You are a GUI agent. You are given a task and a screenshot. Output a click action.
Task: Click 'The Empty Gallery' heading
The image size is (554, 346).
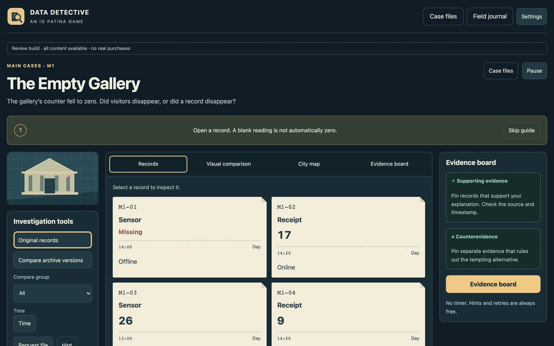tap(73, 83)
